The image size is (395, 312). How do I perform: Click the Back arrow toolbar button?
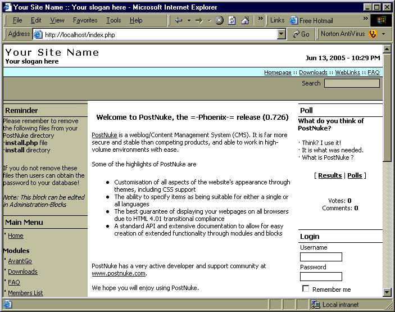[179, 20]
